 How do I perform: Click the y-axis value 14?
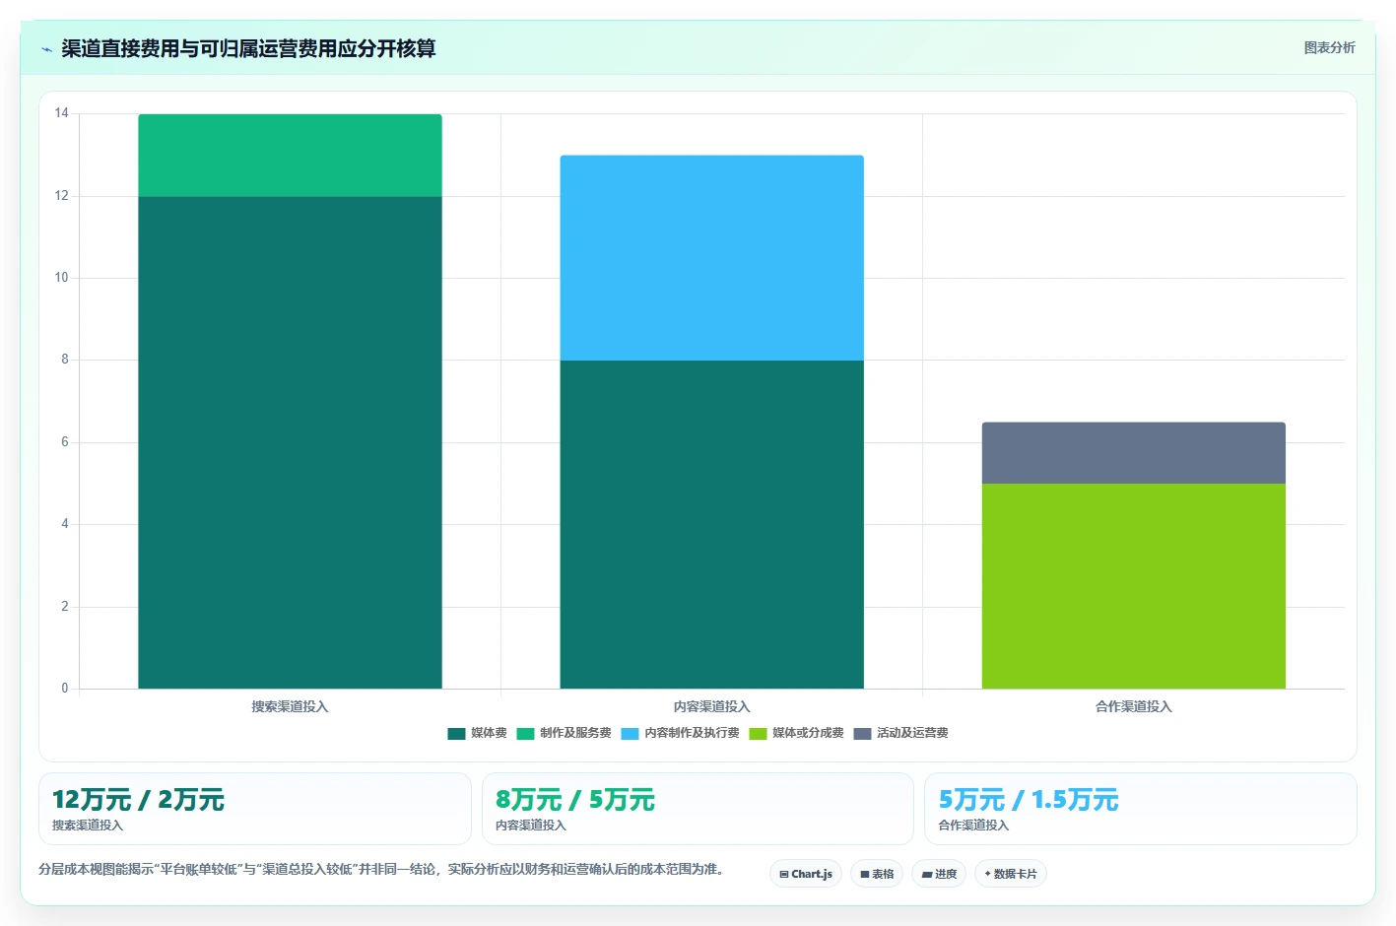coord(62,113)
